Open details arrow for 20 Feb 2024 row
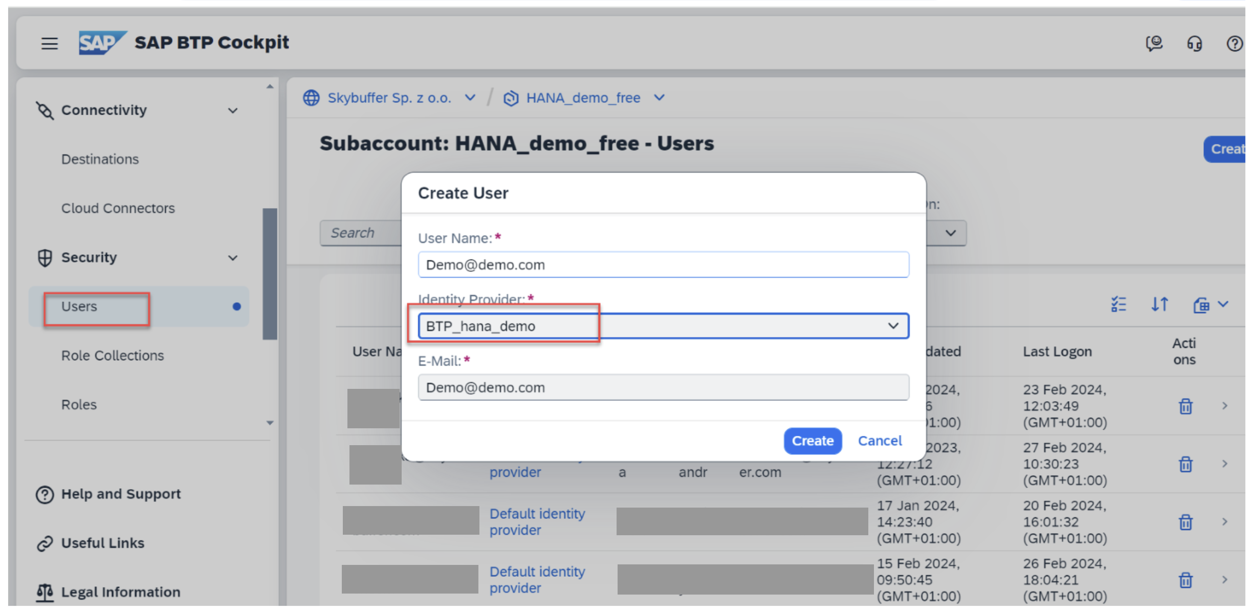Viewport: 1249px width, 613px height. pos(1224,521)
